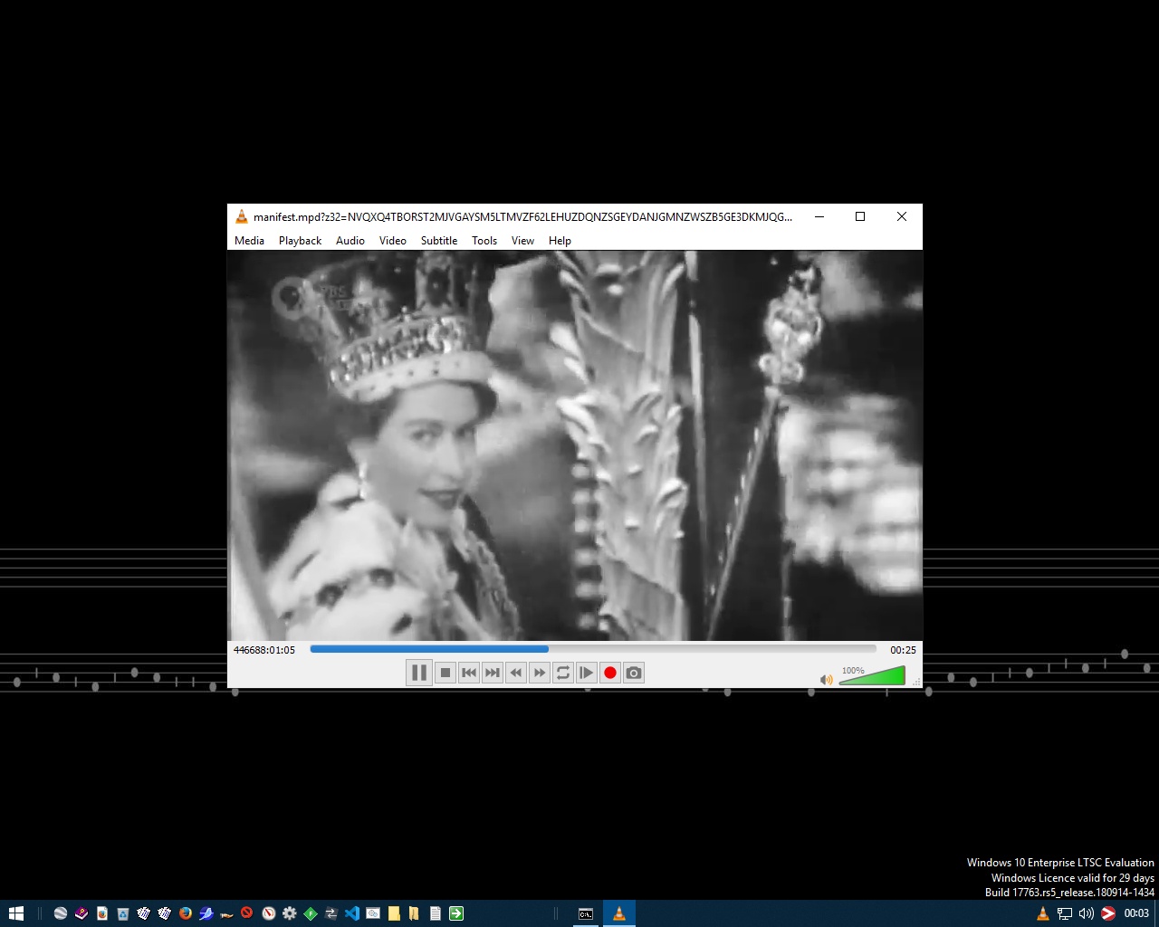Toggle remaining time label 00:25
1159x927 pixels.
tap(903, 650)
